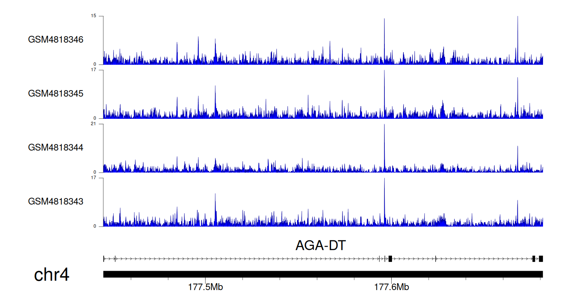Click the AGA-DT gene name
The image size is (572, 297).
(x=320, y=246)
